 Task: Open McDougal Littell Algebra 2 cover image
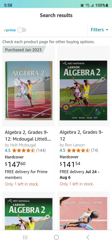pyautogui.click(x=29, y=90)
